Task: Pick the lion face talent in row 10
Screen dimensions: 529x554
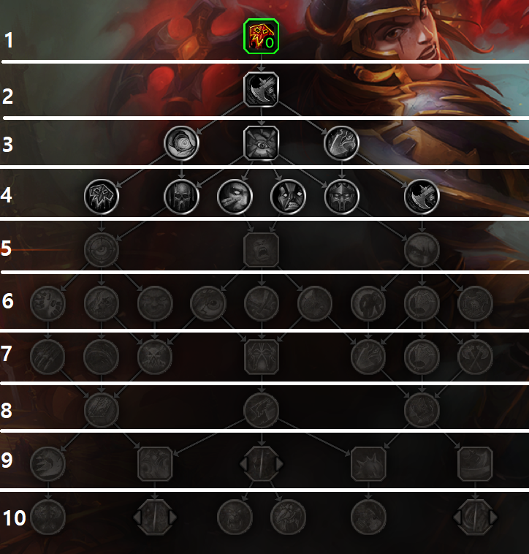Action: [235, 517]
